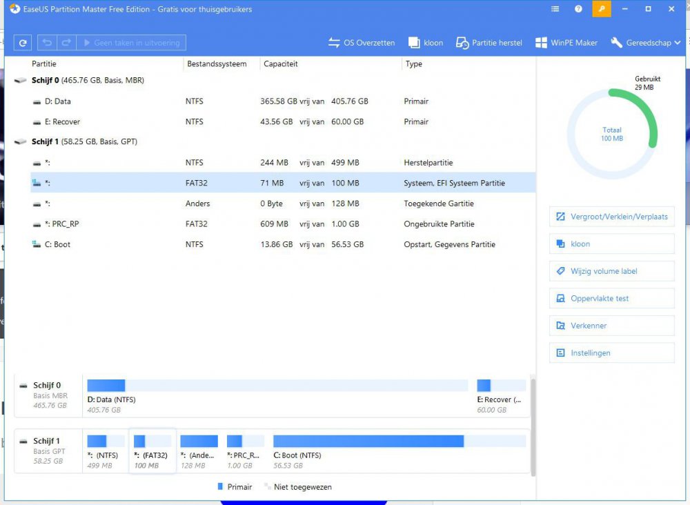Image resolution: width=690 pixels, height=505 pixels.
Task: Click Vergroot/Verklein/Verplaats in the side panel
Action: click(611, 217)
